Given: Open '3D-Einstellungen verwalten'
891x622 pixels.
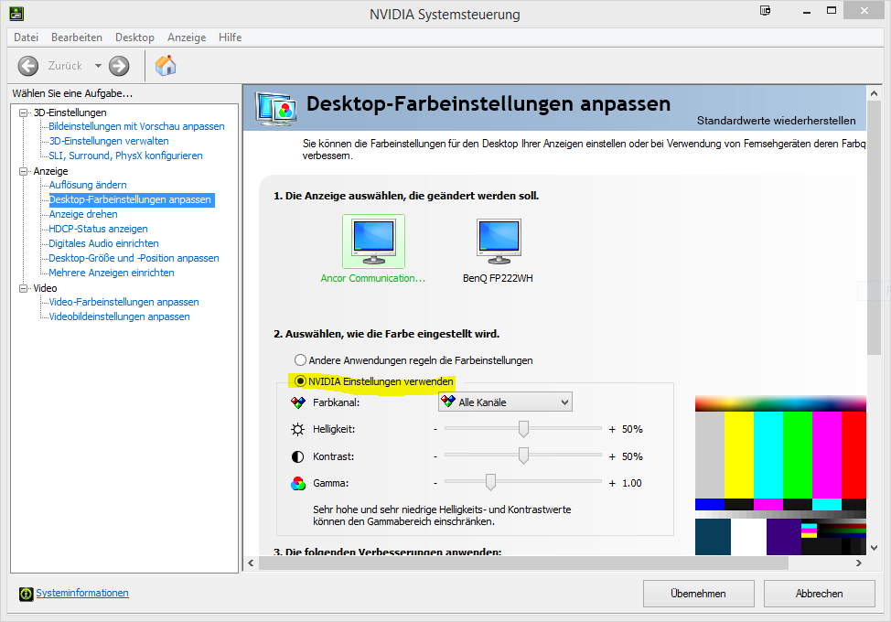Looking at the screenshot, I should tap(109, 141).
